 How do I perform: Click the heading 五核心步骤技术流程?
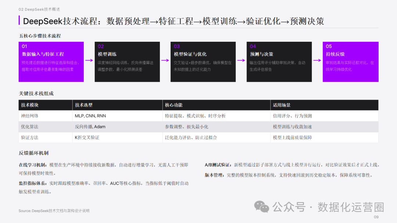tap(40, 36)
